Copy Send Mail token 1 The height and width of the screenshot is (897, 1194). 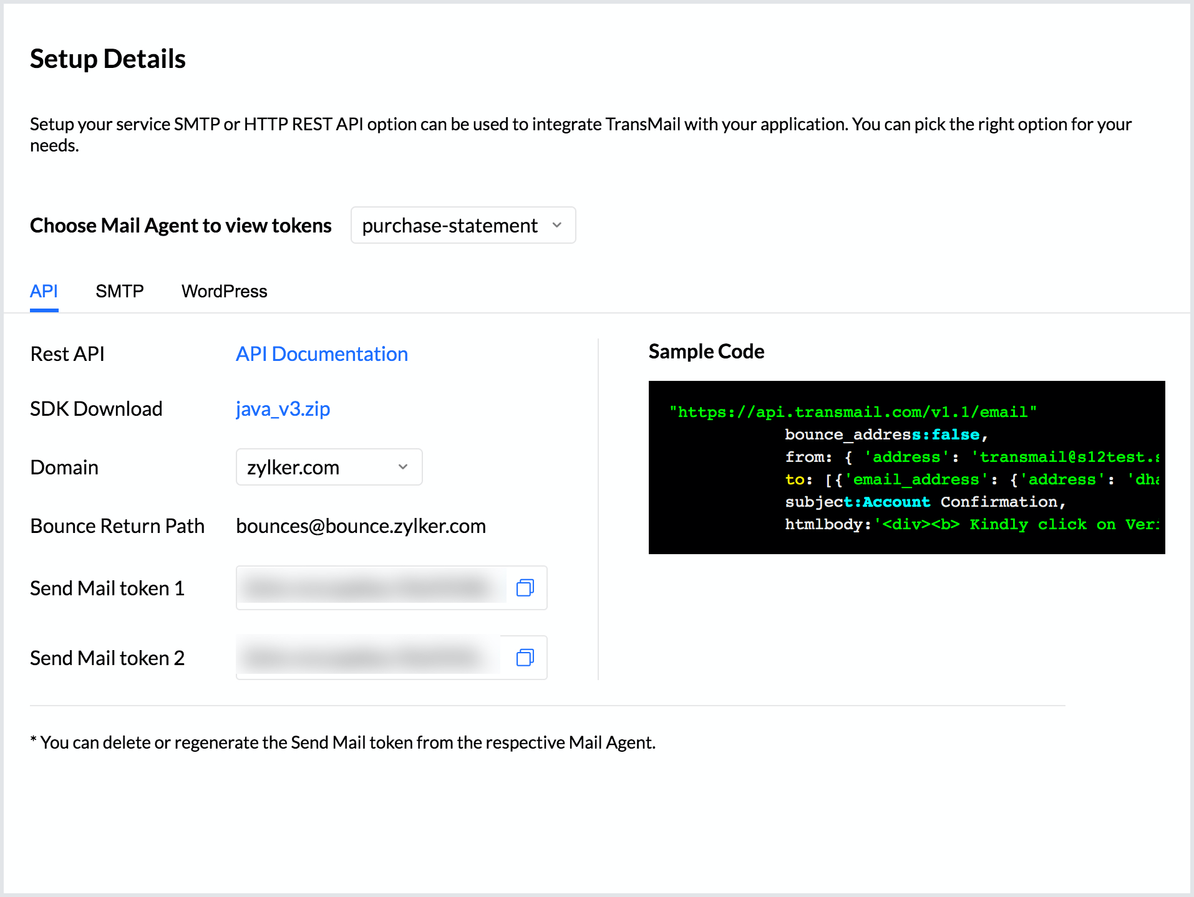pos(525,588)
